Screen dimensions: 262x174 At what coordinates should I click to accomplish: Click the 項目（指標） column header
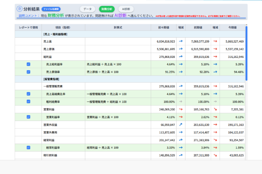63,27
